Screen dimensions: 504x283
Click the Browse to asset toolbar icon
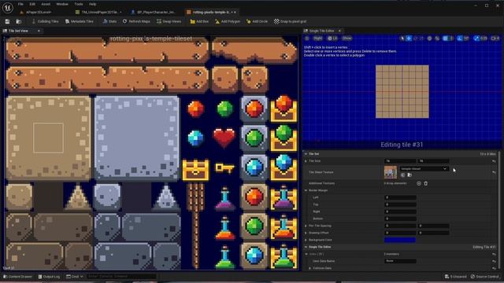[x=19, y=21]
